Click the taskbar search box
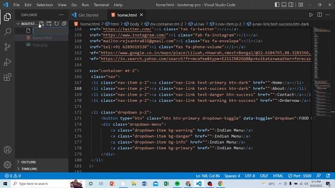 (48, 183)
